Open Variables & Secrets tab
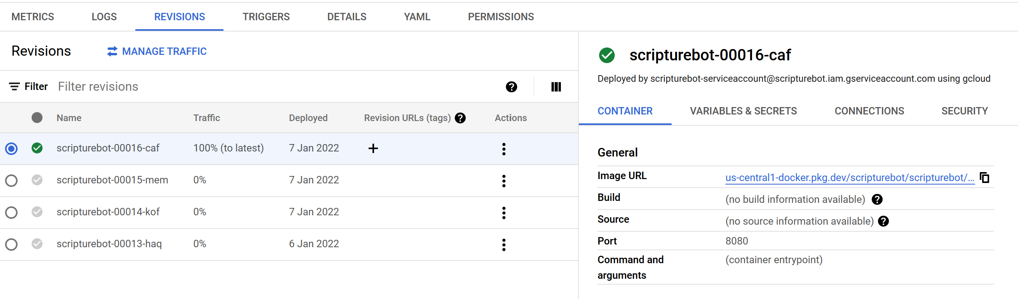Image resolution: width=1018 pixels, height=299 pixels. click(x=743, y=111)
